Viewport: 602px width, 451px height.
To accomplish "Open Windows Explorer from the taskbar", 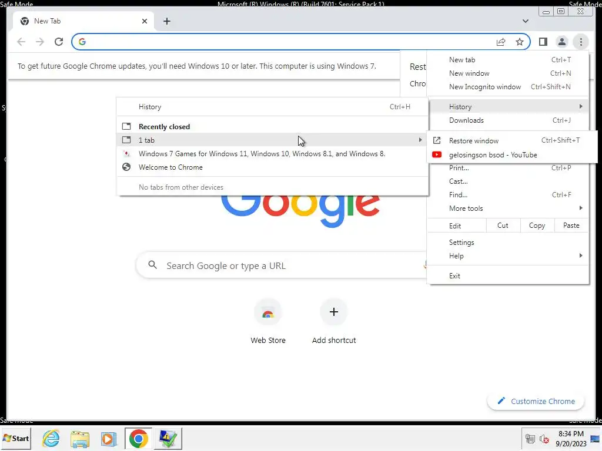I will tap(79, 438).
